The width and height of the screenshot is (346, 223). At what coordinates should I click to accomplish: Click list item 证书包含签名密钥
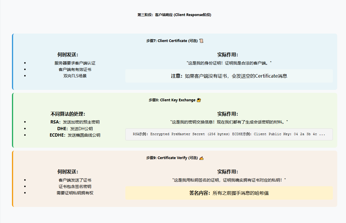tap(75, 187)
